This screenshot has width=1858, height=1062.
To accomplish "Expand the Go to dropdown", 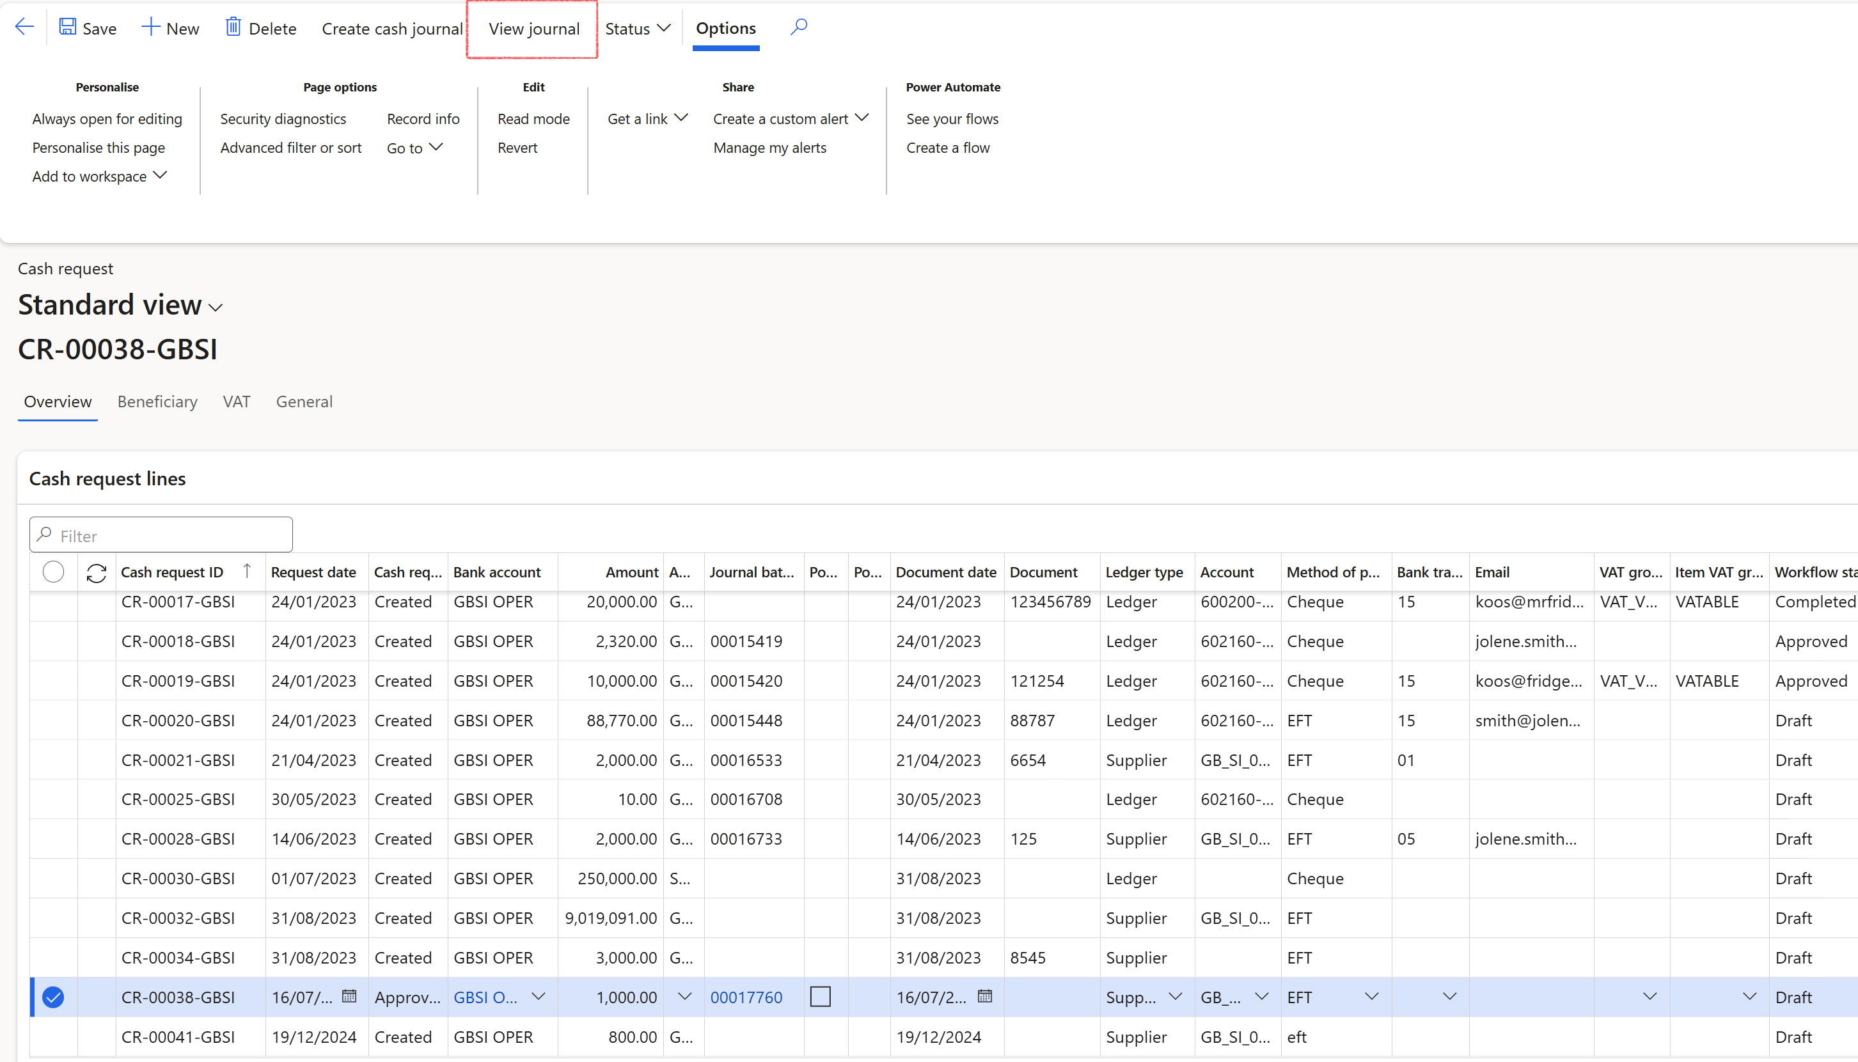I will click(x=414, y=148).
